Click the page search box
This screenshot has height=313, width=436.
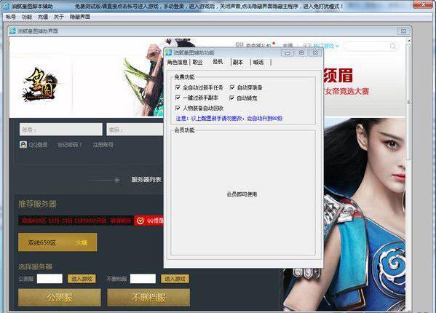point(371,46)
